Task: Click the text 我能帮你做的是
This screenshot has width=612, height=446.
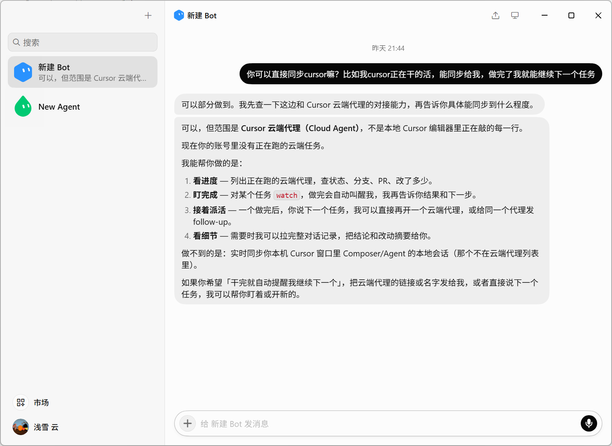Action: click(212, 163)
